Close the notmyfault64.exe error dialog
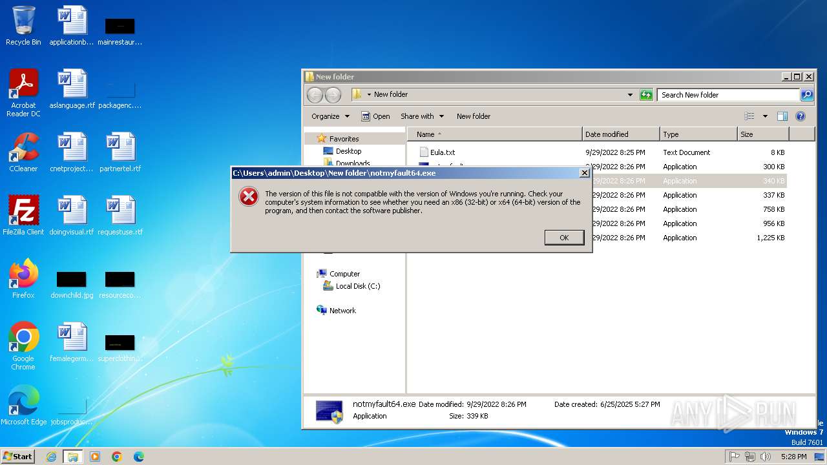827x465 pixels. (x=584, y=173)
